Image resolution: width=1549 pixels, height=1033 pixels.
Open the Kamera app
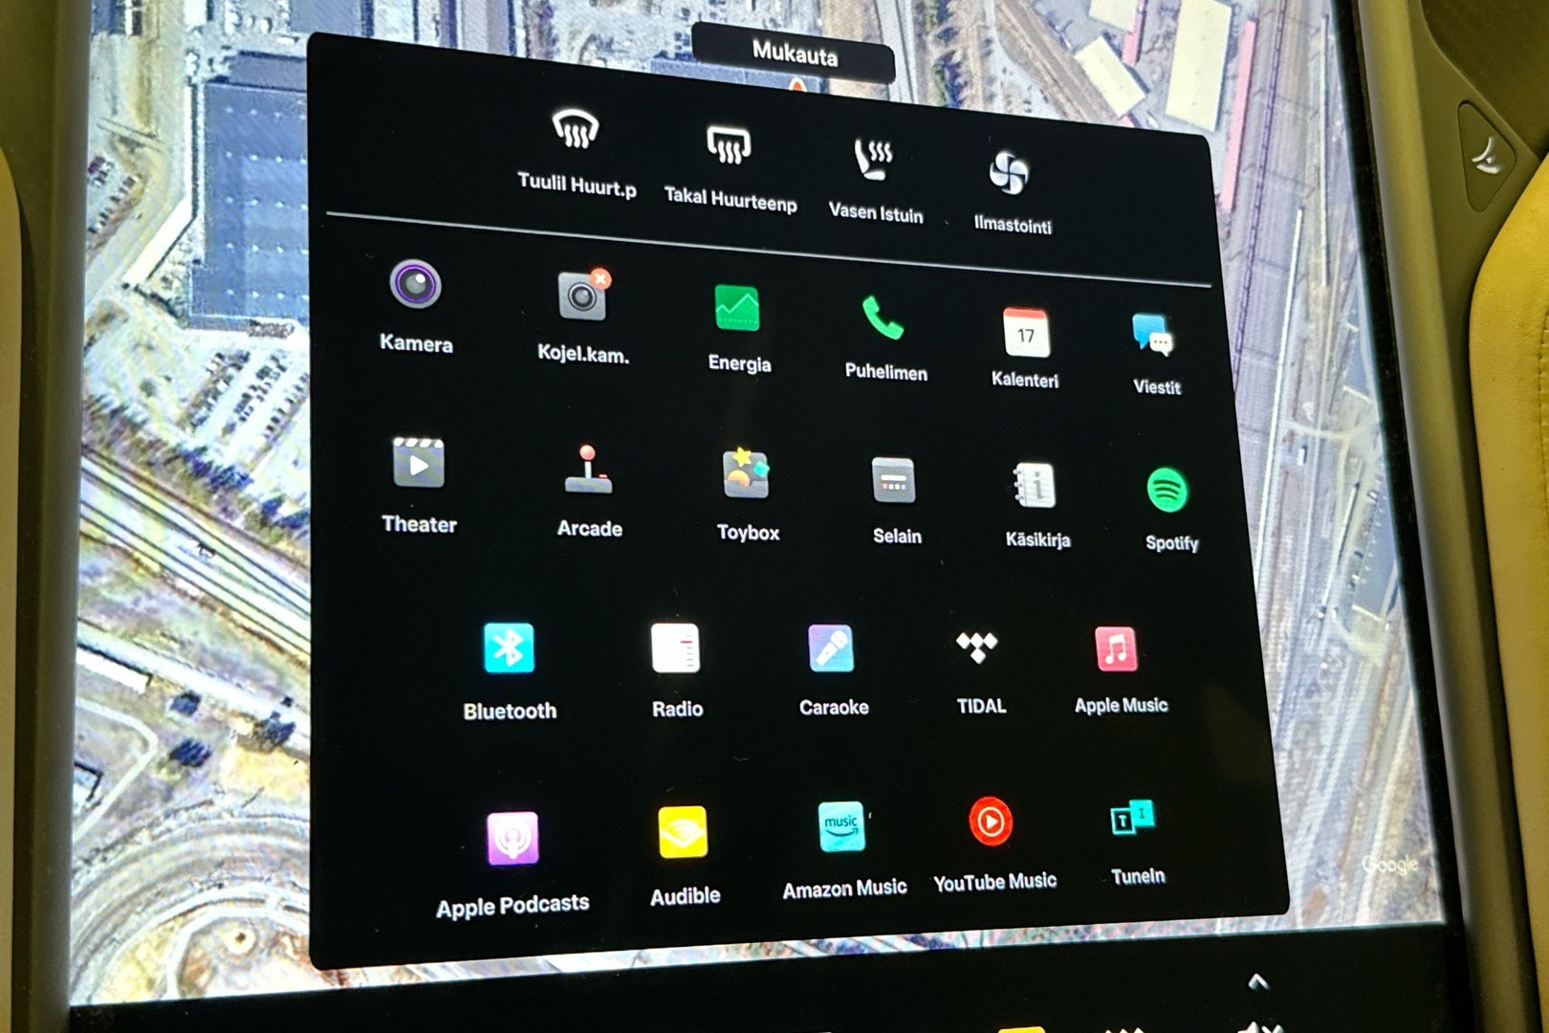click(x=416, y=306)
